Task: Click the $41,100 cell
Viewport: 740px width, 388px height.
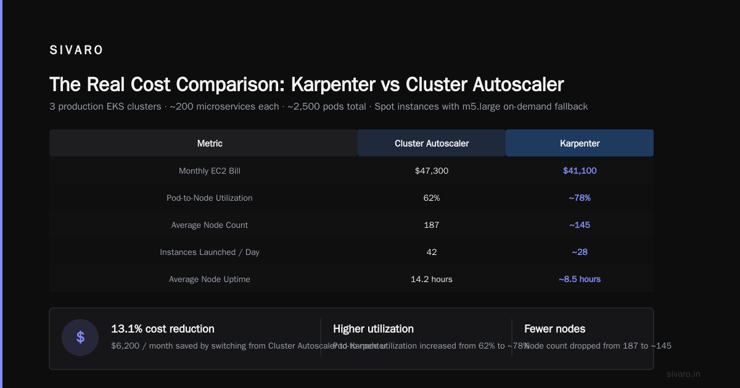Action: point(580,171)
